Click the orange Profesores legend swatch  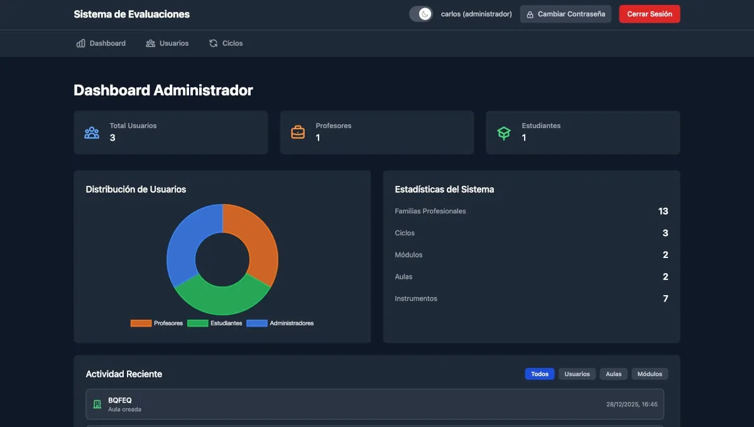tap(141, 323)
